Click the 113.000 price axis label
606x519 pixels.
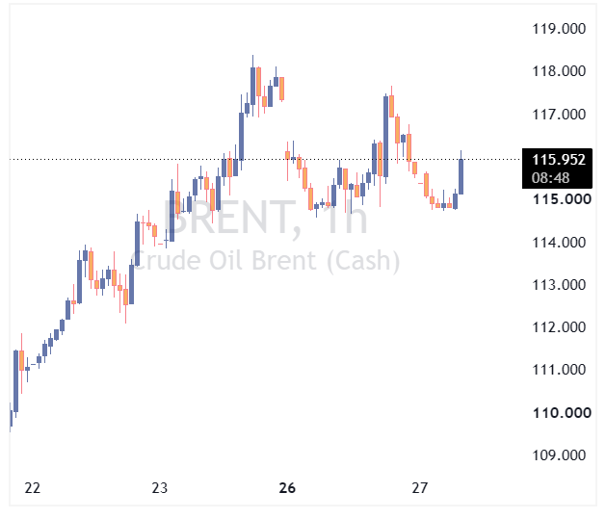pyautogui.click(x=559, y=285)
